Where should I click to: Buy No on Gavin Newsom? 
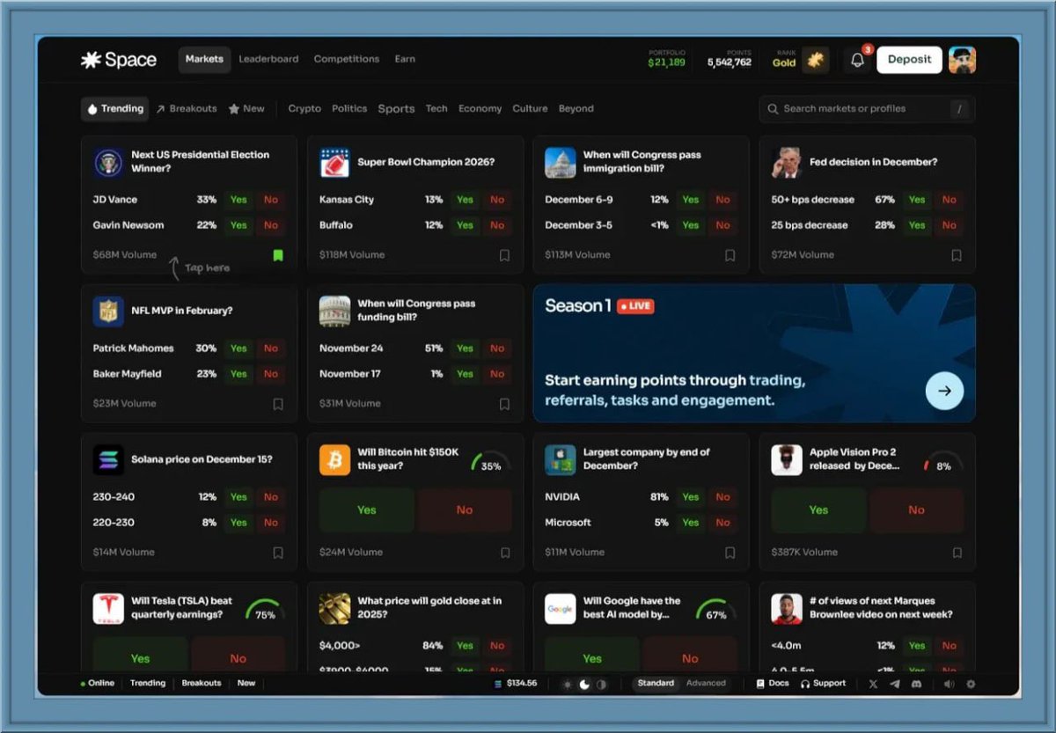pyautogui.click(x=271, y=225)
